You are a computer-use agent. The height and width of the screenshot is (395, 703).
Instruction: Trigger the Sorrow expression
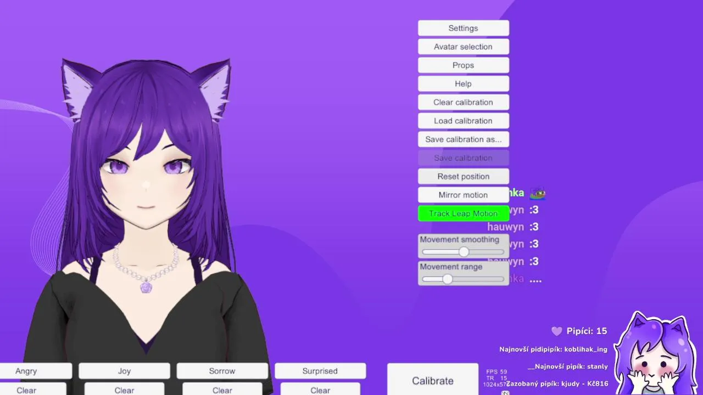click(222, 371)
